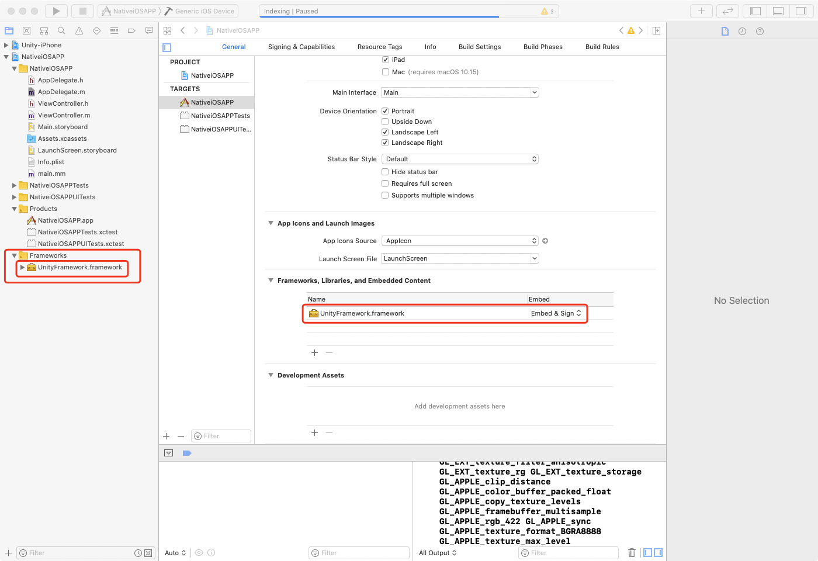Open the Test navigator diamond icon
818x561 pixels.
[96, 31]
